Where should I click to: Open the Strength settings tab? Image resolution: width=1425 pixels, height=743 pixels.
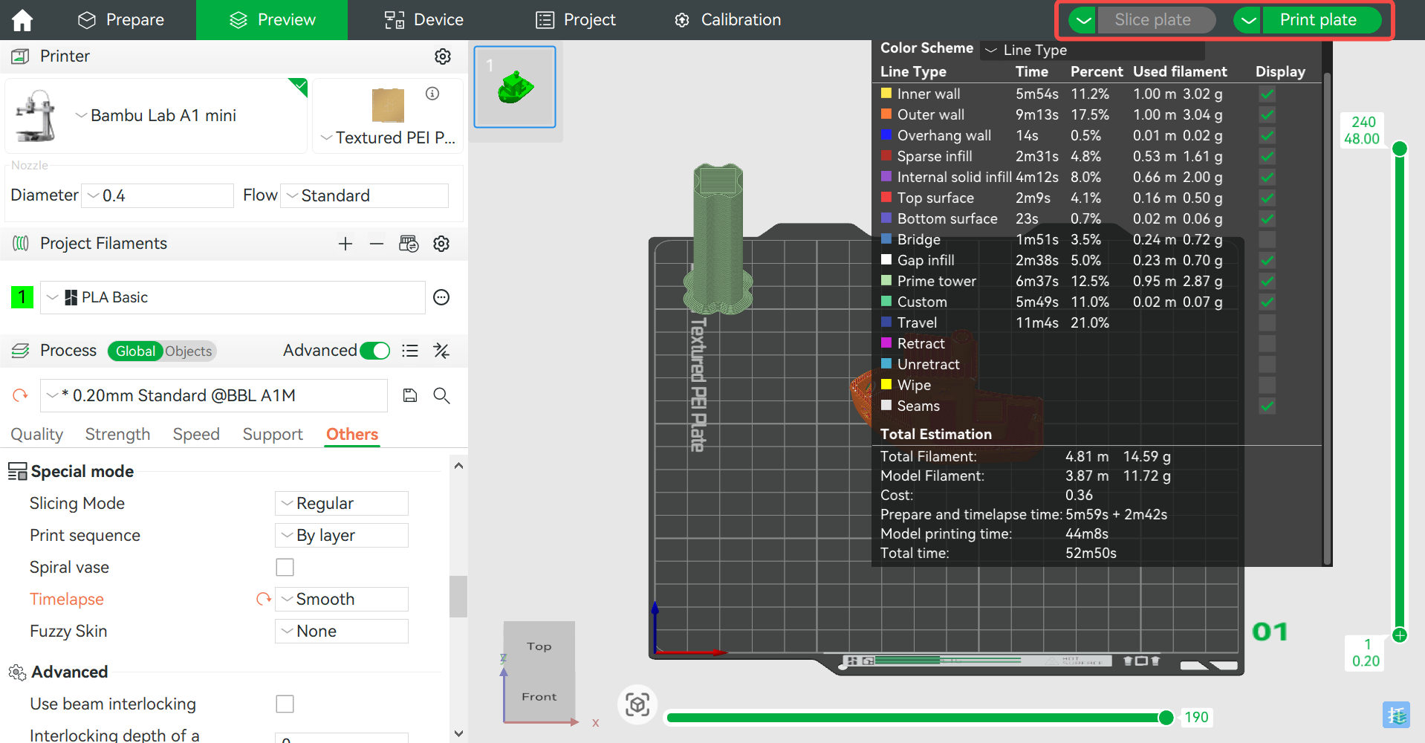pos(117,434)
